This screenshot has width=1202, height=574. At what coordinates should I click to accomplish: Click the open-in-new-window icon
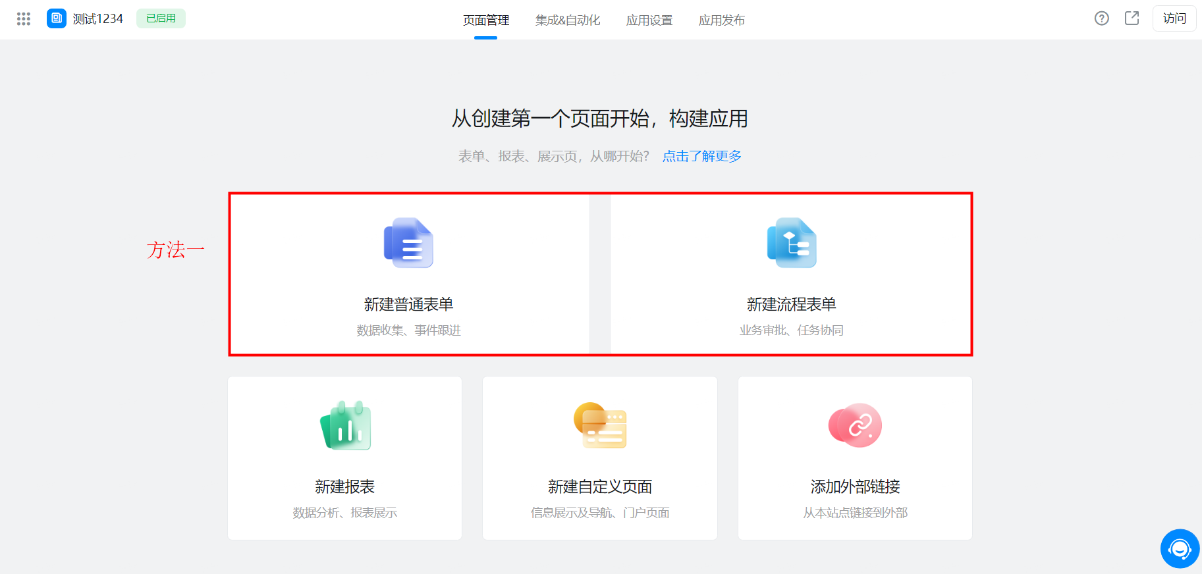click(x=1132, y=18)
